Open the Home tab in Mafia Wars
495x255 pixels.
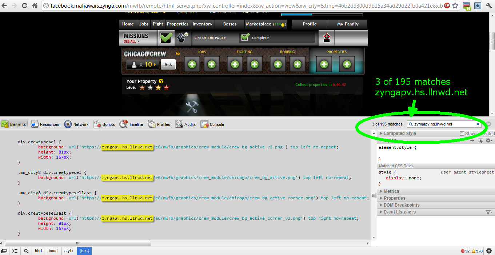(128, 24)
